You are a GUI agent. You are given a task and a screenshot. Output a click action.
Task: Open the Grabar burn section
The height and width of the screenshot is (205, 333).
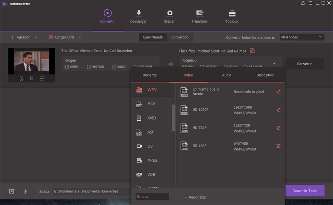(x=169, y=16)
